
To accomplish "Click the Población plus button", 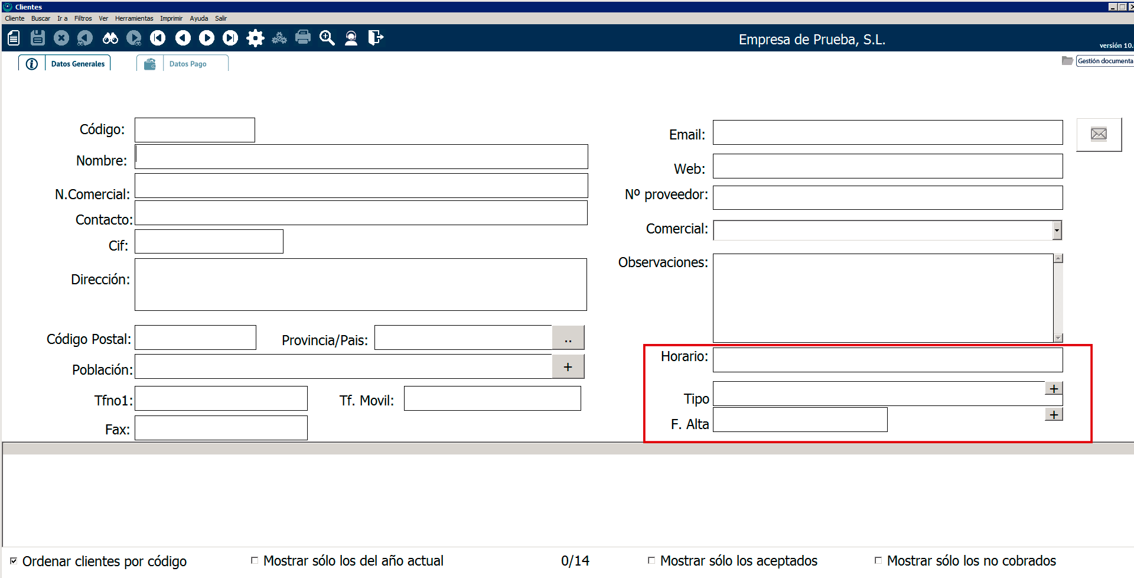I will [x=568, y=367].
